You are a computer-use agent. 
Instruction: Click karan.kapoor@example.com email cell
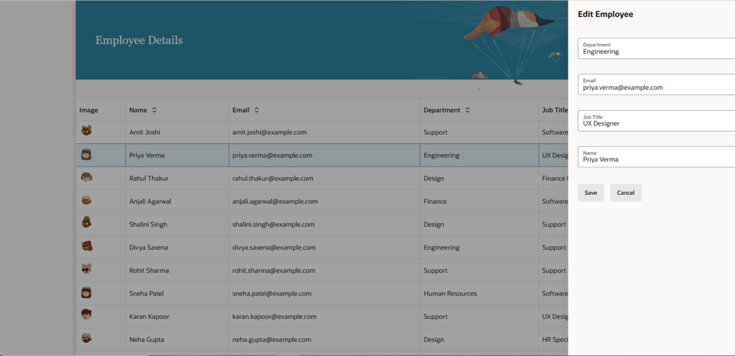click(324, 317)
